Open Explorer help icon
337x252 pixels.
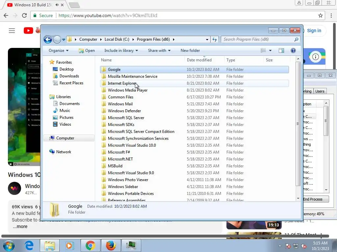click(293, 50)
